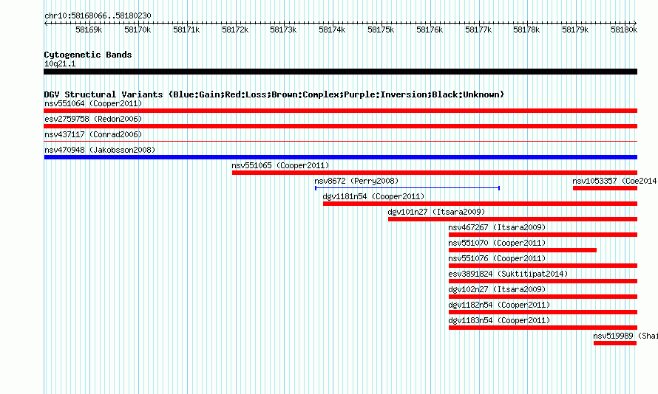Viewport: 658px width, 394px height.
Task: Open the nsv467267 (Itsara2009) label
Action: tap(497, 227)
